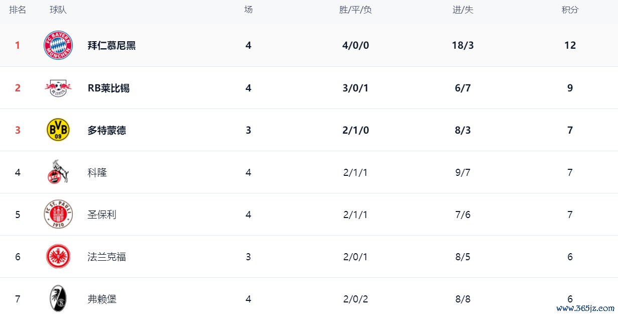The image size is (618, 316).
Task: Open the 拜仁慕尼黑 team name link
Action: 111,45
